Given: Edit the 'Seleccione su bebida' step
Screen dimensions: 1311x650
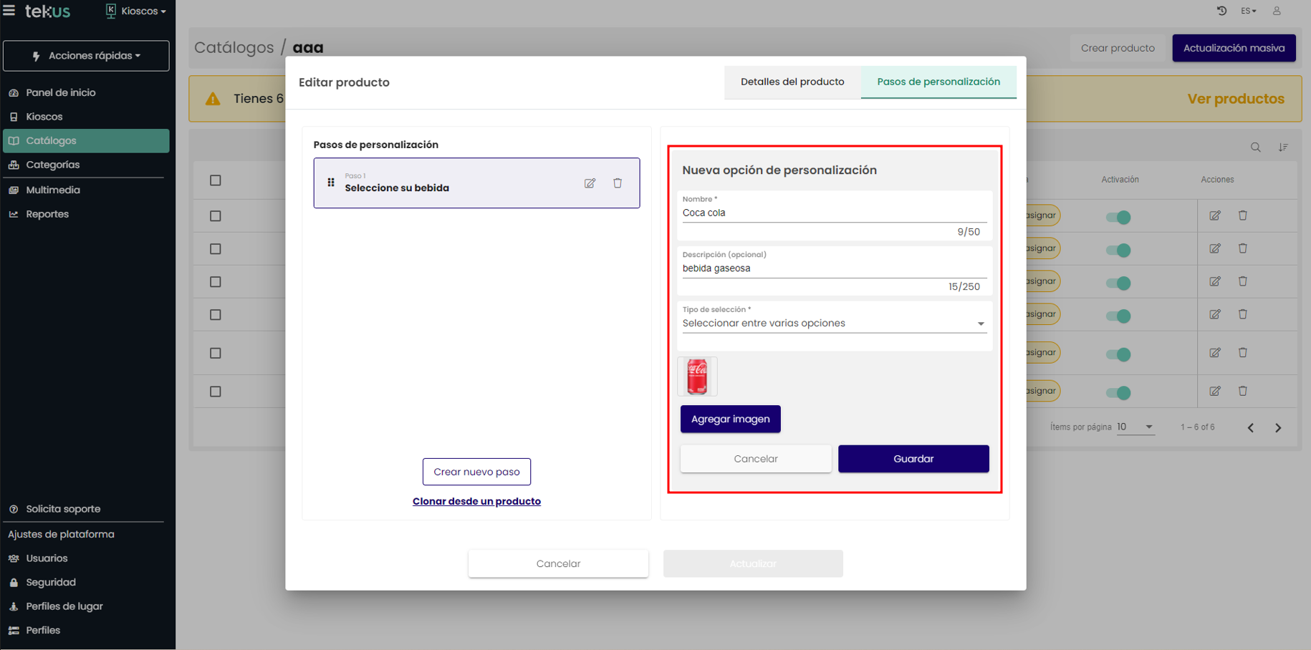Looking at the screenshot, I should click(x=590, y=183).
